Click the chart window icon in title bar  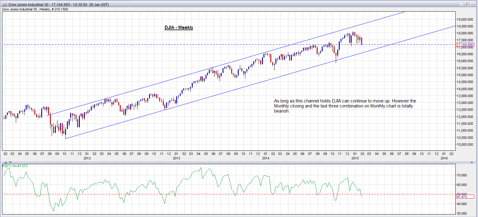tap(4, 4)
